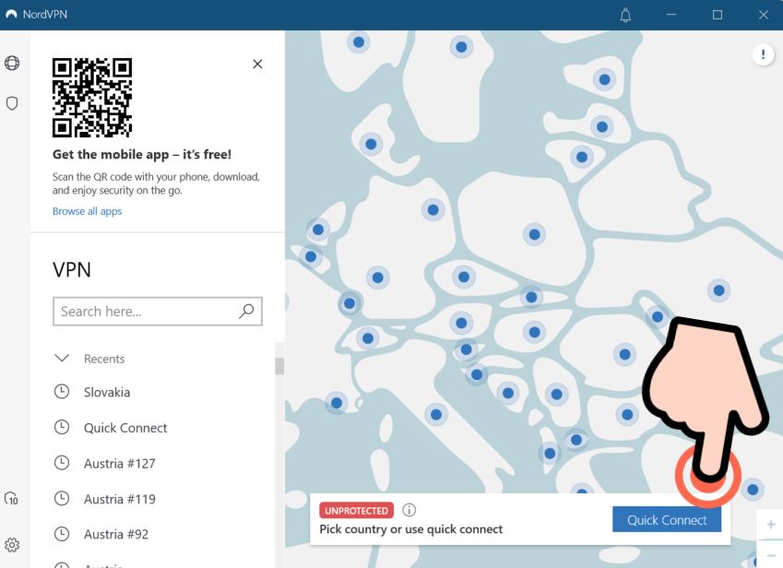Click the clock icon beside Slovakia
The image size is (783, 568).
pos(62,391)
